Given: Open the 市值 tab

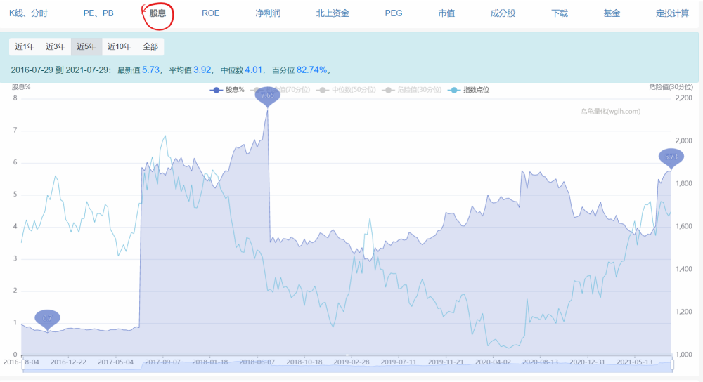Looking at the screenshot, I should point(446,13).
